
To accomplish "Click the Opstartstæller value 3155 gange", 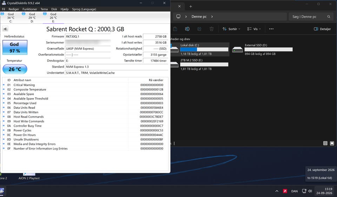I will tap(156, 55).
